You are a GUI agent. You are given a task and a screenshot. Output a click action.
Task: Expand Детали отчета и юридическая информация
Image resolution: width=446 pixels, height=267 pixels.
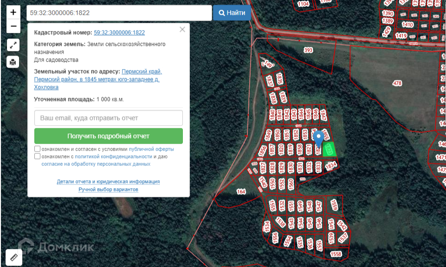(108, 182)
